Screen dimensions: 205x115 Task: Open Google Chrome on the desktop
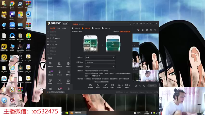coord(12,5)
